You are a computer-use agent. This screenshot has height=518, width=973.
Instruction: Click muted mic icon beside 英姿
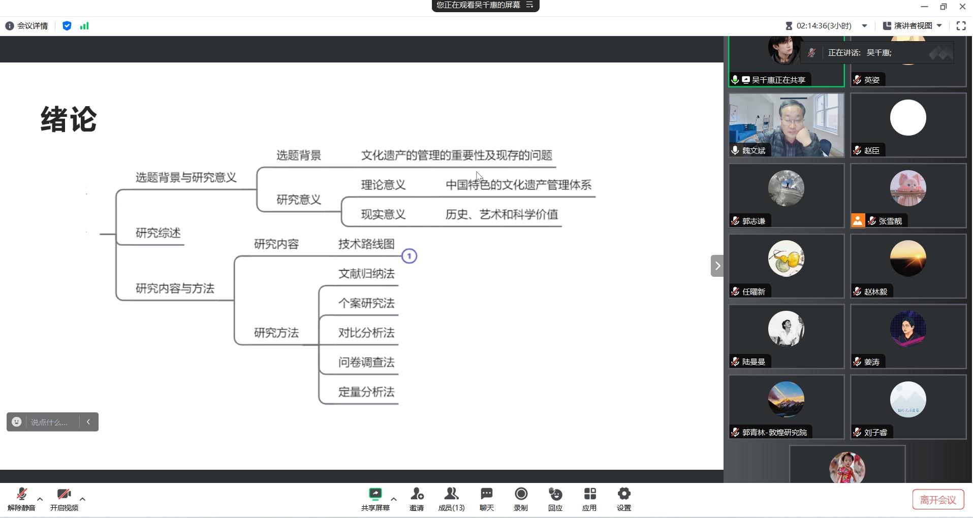[857, 80]
